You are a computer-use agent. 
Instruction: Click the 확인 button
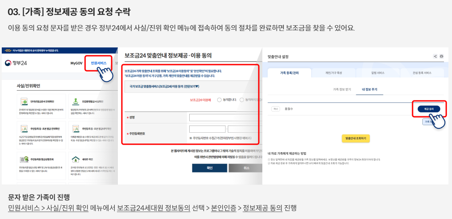tap(210, 168)
